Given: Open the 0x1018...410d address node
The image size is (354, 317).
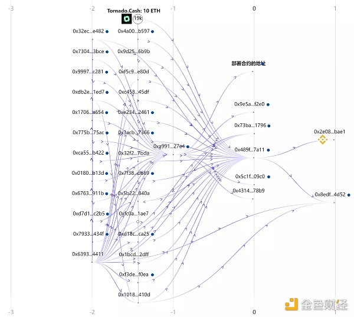Looking at the screenshot, I should 134,294.
